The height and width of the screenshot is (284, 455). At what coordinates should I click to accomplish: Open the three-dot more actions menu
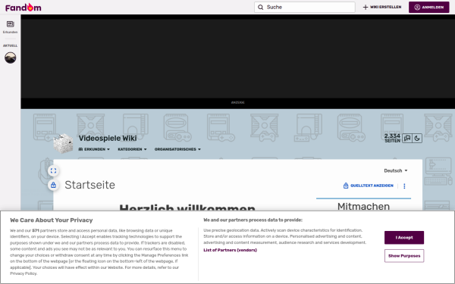[404, 186]
